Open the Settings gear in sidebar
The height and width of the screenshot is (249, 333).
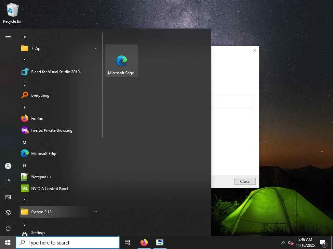[x=8, y=213]
